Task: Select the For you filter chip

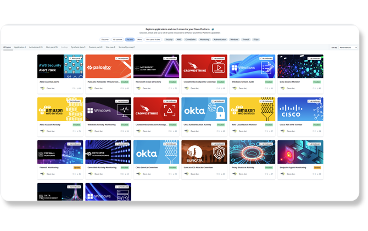Action: [x=130, y=40]
